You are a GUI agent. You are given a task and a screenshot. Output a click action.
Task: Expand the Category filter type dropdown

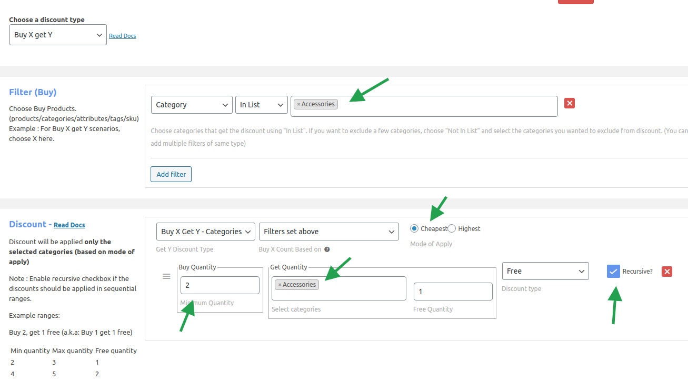coord(192,105)
